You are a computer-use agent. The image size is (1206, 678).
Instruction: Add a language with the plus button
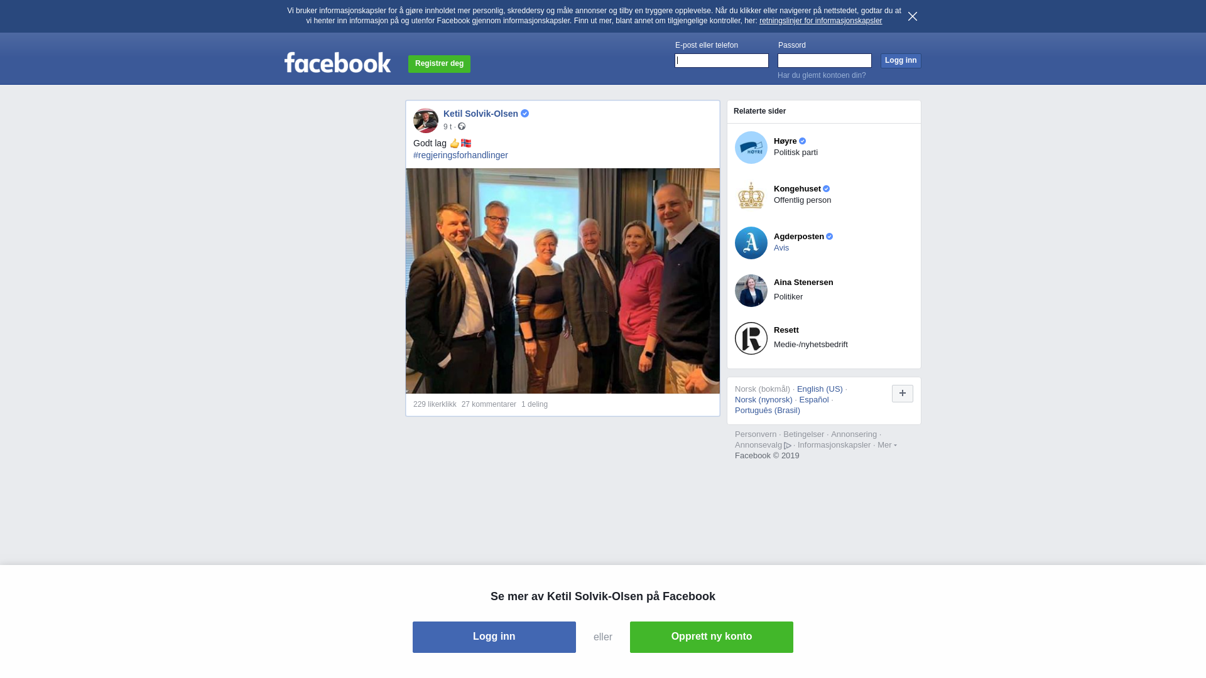point(903,394)
